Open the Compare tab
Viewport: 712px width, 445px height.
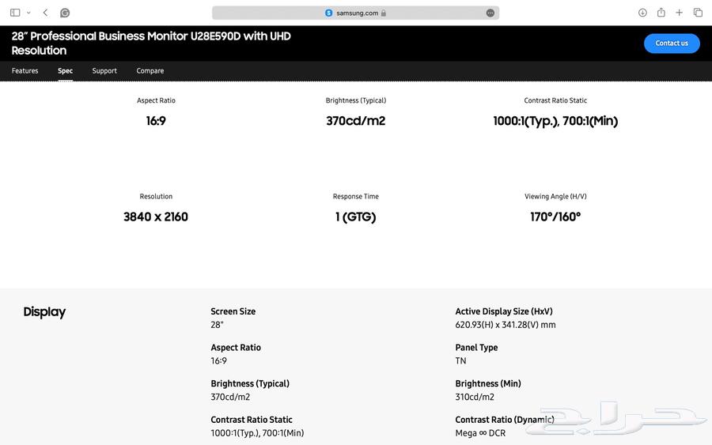(x=150, y=71)
